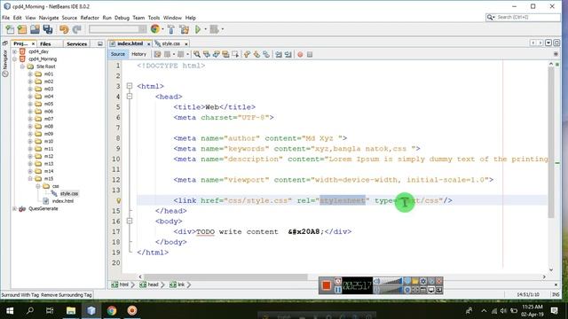Viewport: 568px width, 319px height.
Task: Click the Shift Line Left icon
Action: 278,54
